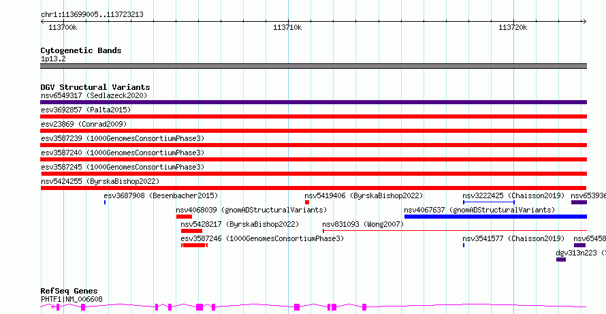Click the nsv3541577 (Chaisson2019) label

(513, 238)
